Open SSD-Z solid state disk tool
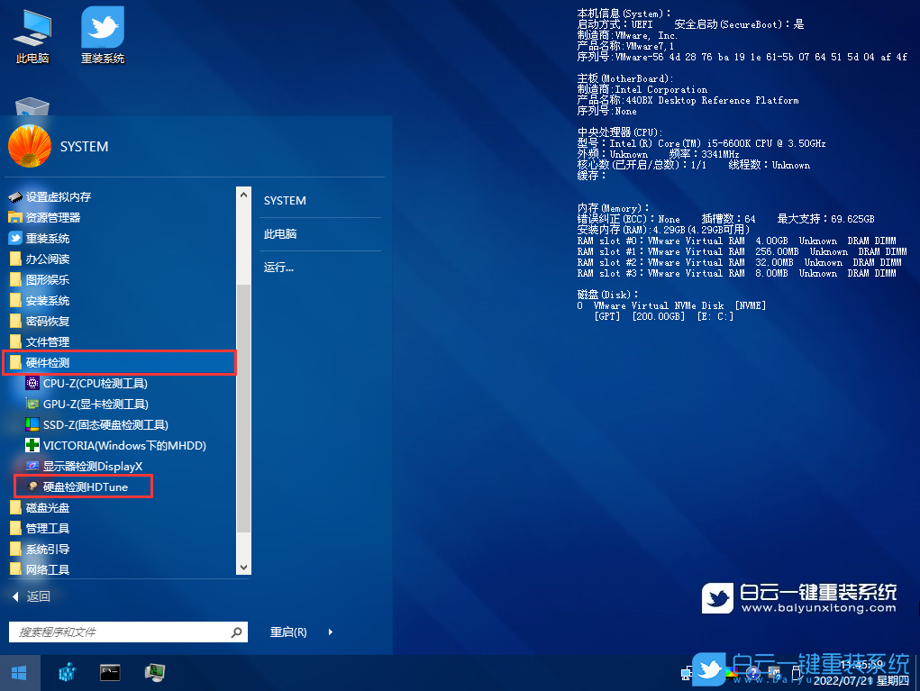 coord(105,425)
